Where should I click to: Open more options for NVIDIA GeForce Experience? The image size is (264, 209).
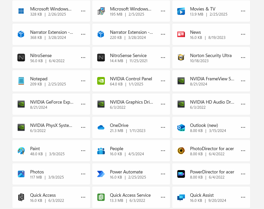pos(83,104)
